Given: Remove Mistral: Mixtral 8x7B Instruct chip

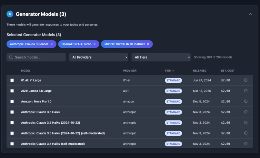Looking at the screenshot, I should 148,44.
